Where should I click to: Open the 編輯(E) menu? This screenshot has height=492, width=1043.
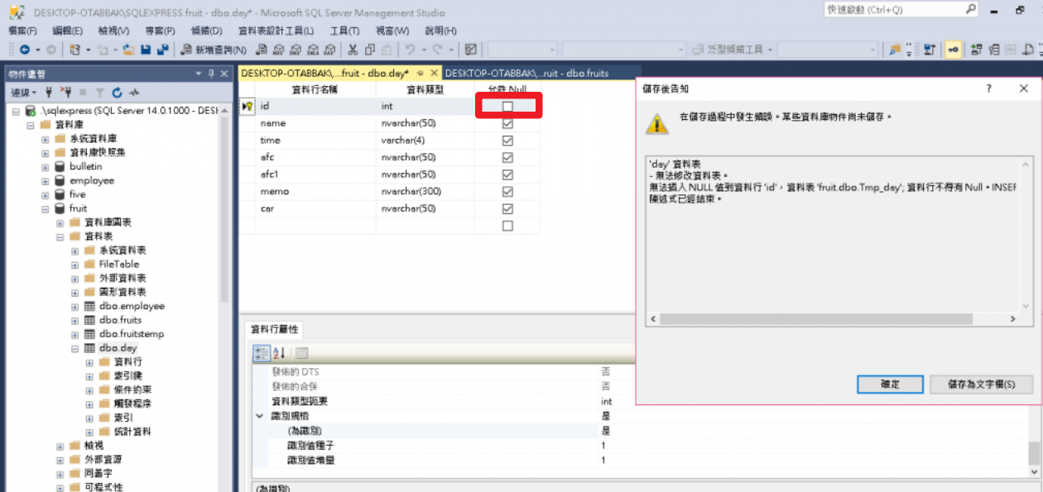68,31
